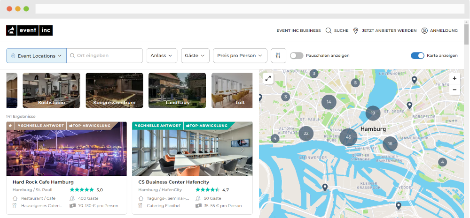The image size is (470, 218).
Task: Select the map cluster marker showing 22
Action: [306, 133]
